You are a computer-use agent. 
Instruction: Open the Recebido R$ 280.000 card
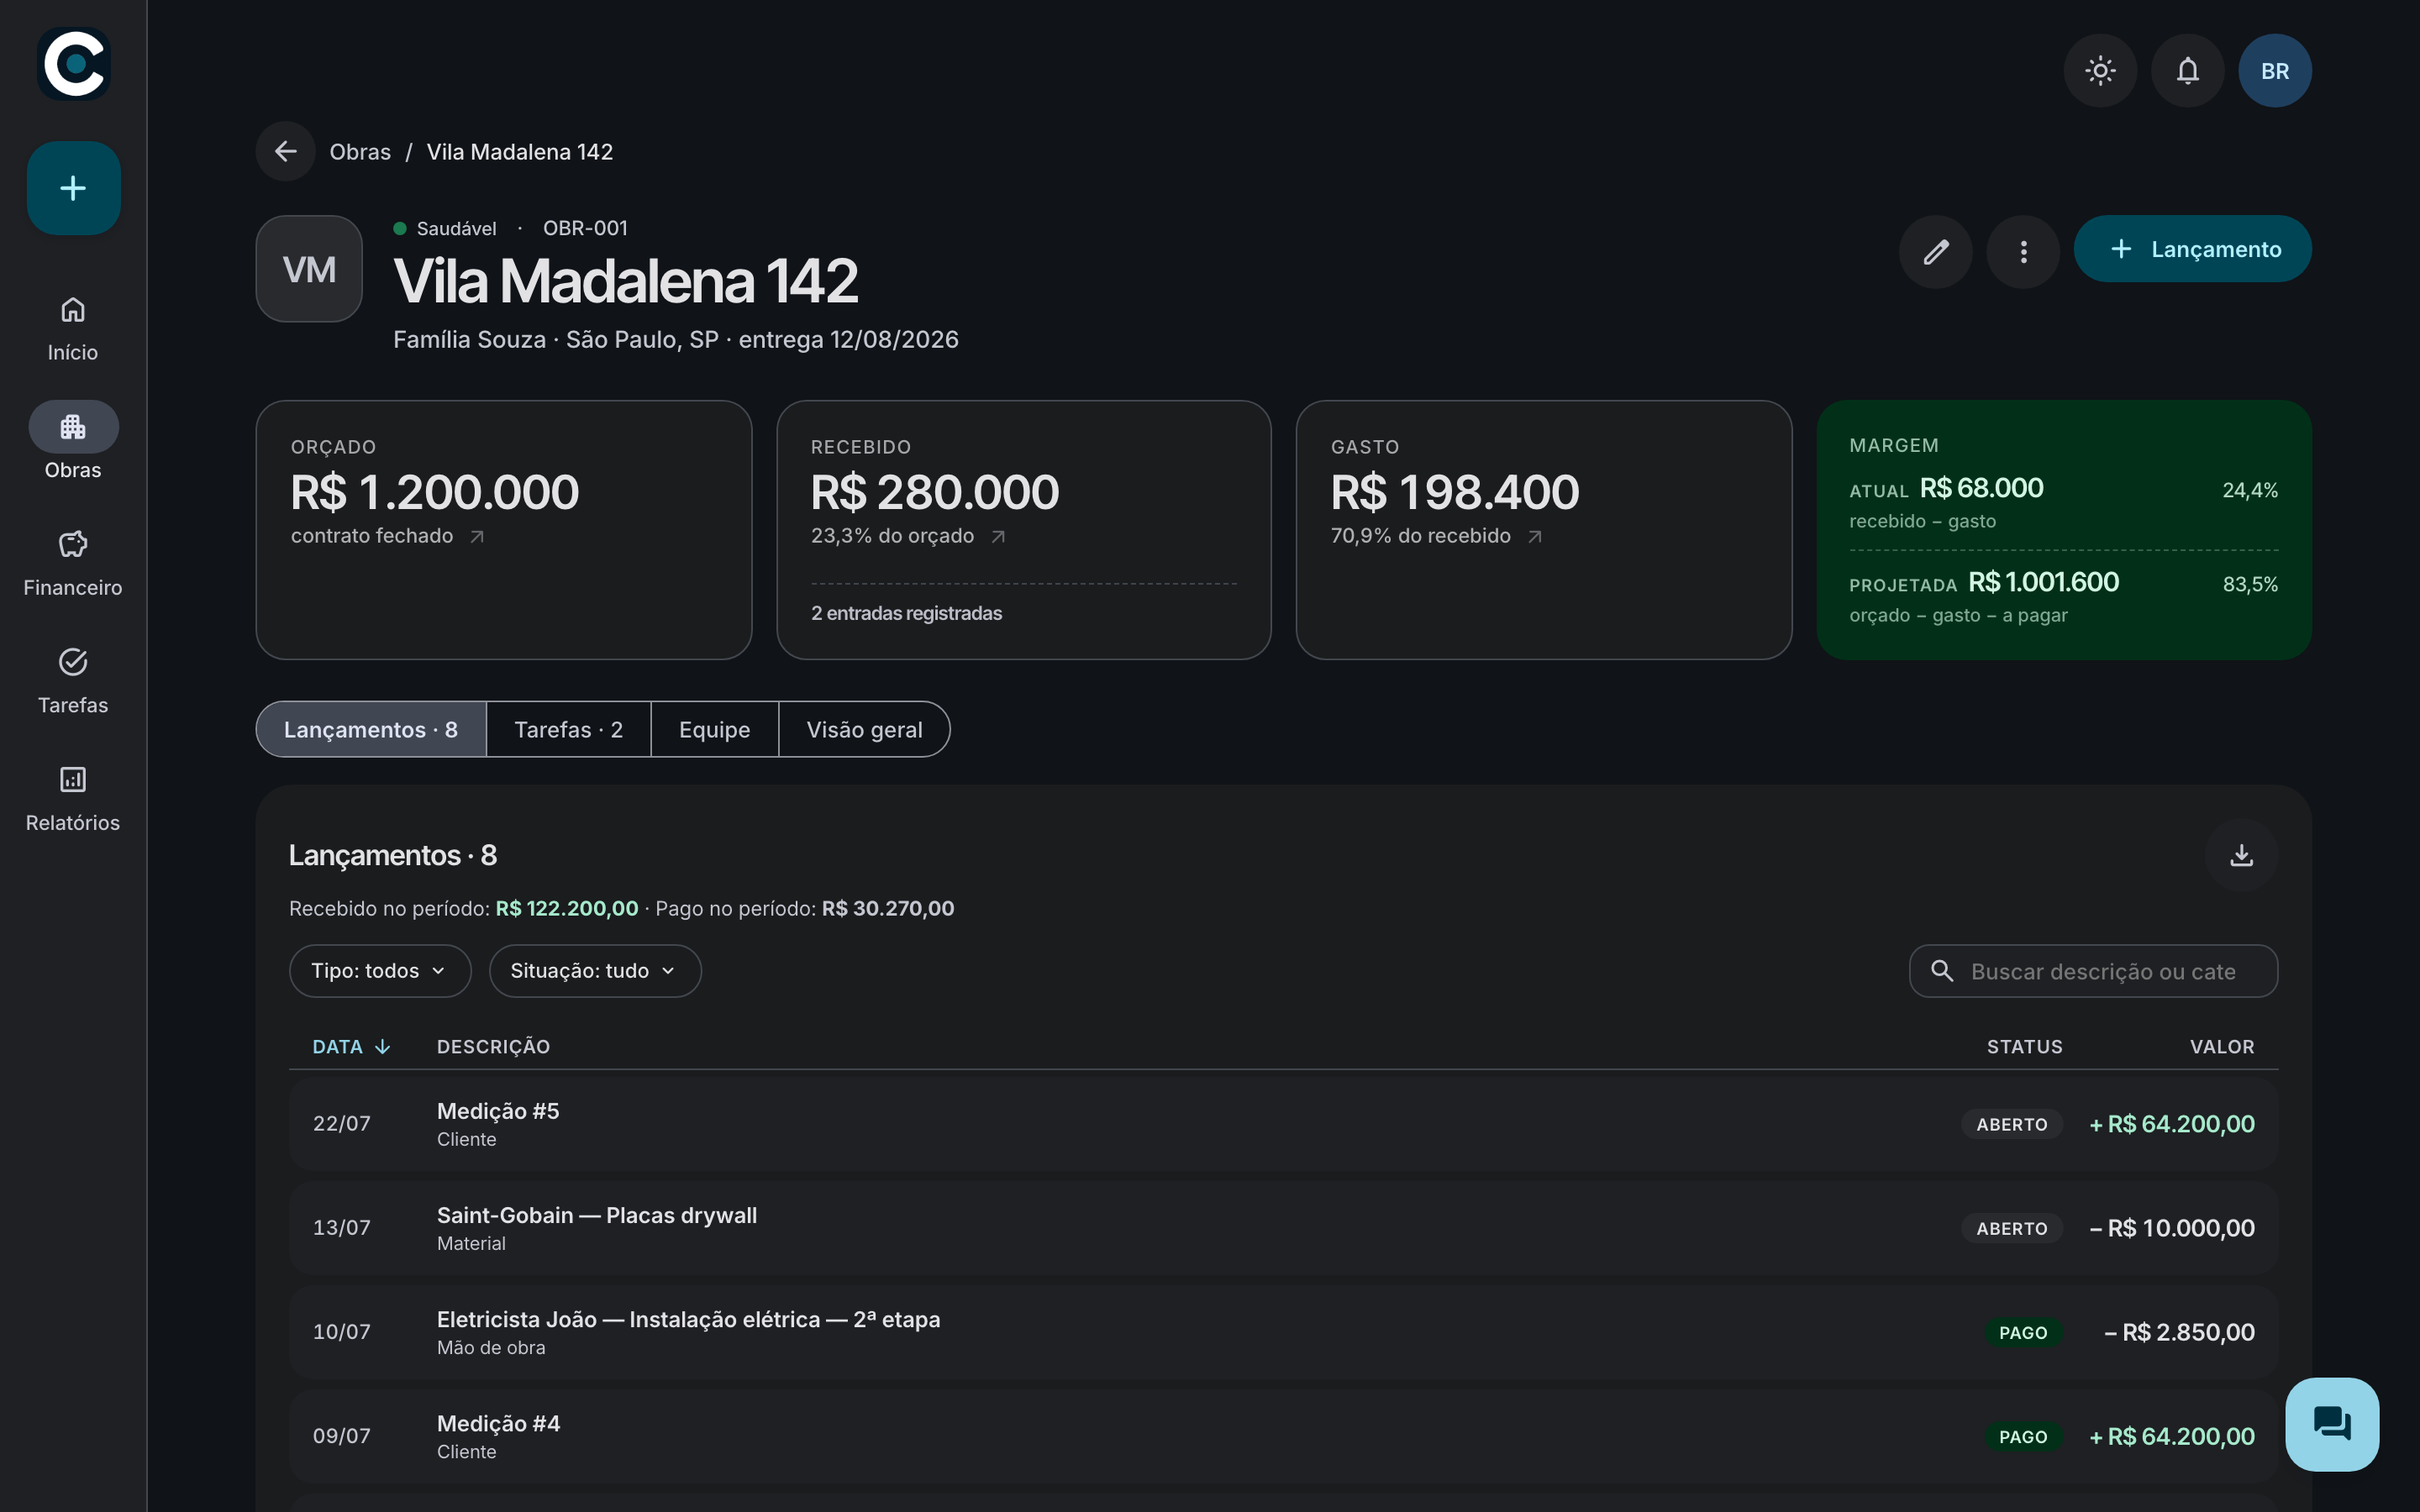point(1024,530)
